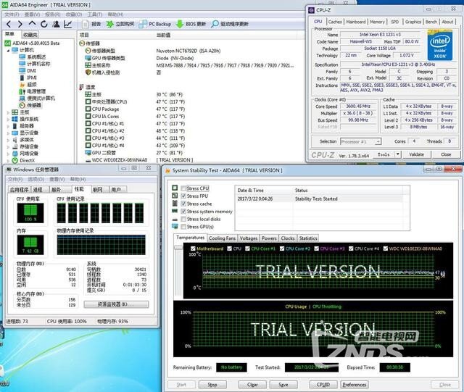The height and width of the screenshot is (392, 464).
Task: Click the BIOS update green arrow icon
Action: point(180,24)
